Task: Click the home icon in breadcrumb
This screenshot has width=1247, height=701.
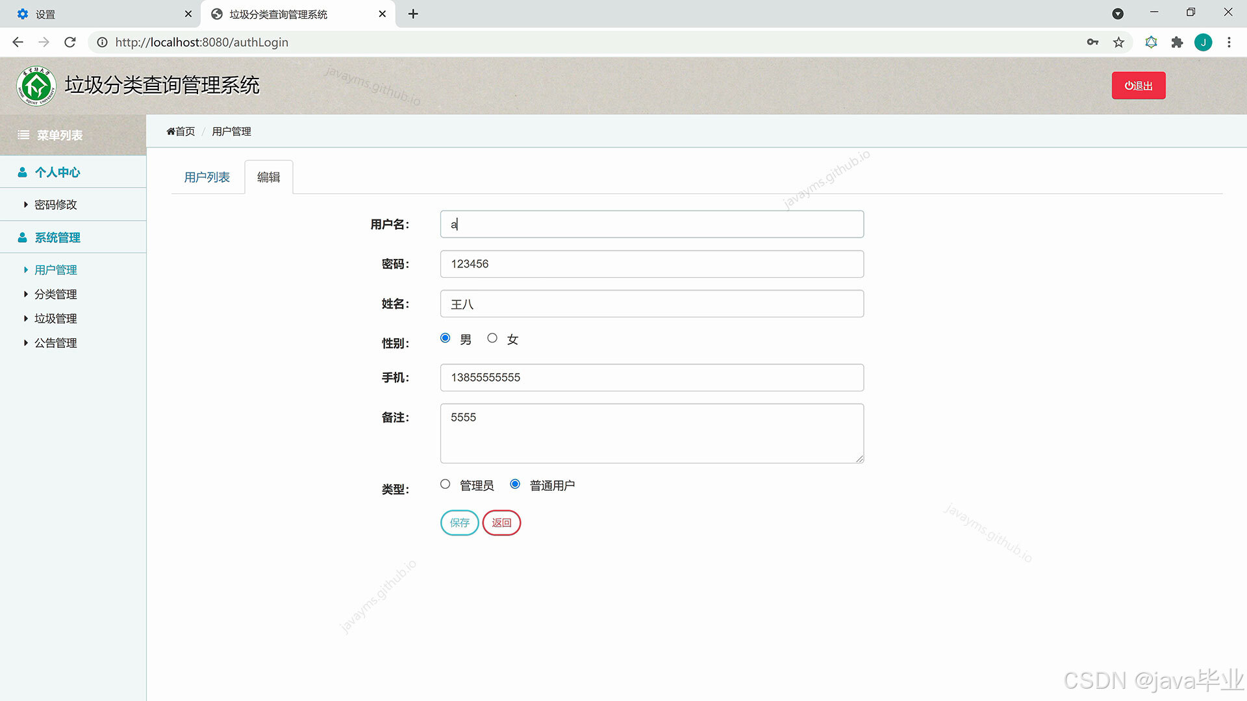Action: 171,131
